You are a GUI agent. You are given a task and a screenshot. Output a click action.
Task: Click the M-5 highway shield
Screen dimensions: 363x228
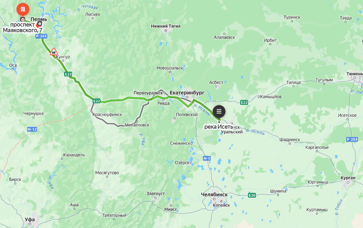tap(207, 158)
